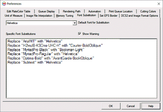Open Help for preferences

click(x=151, y=106)
